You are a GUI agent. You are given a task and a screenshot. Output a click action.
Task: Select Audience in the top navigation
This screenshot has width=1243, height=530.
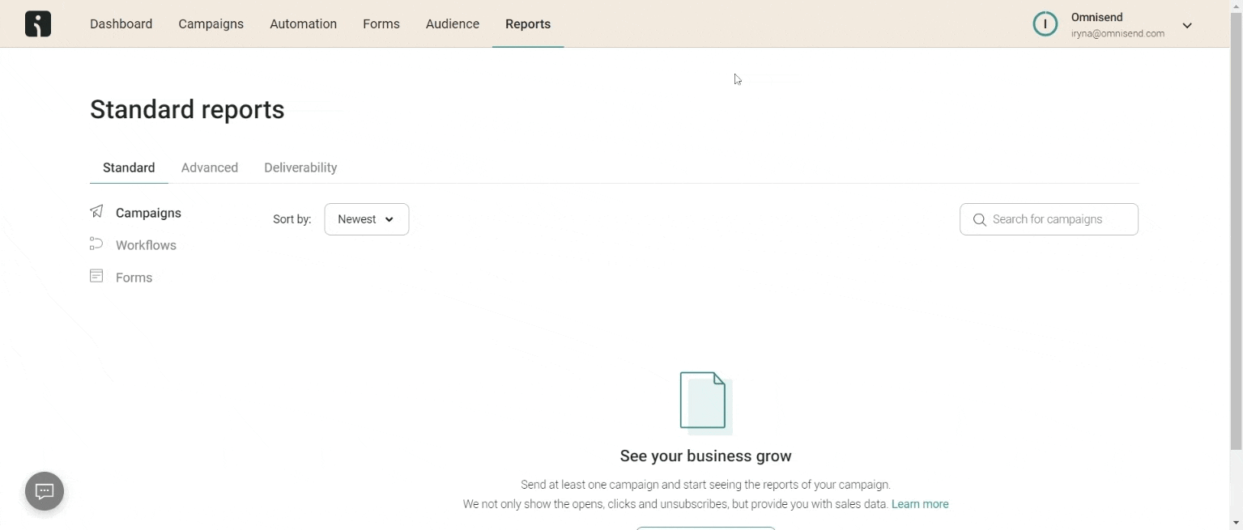(x=452, y=23)
